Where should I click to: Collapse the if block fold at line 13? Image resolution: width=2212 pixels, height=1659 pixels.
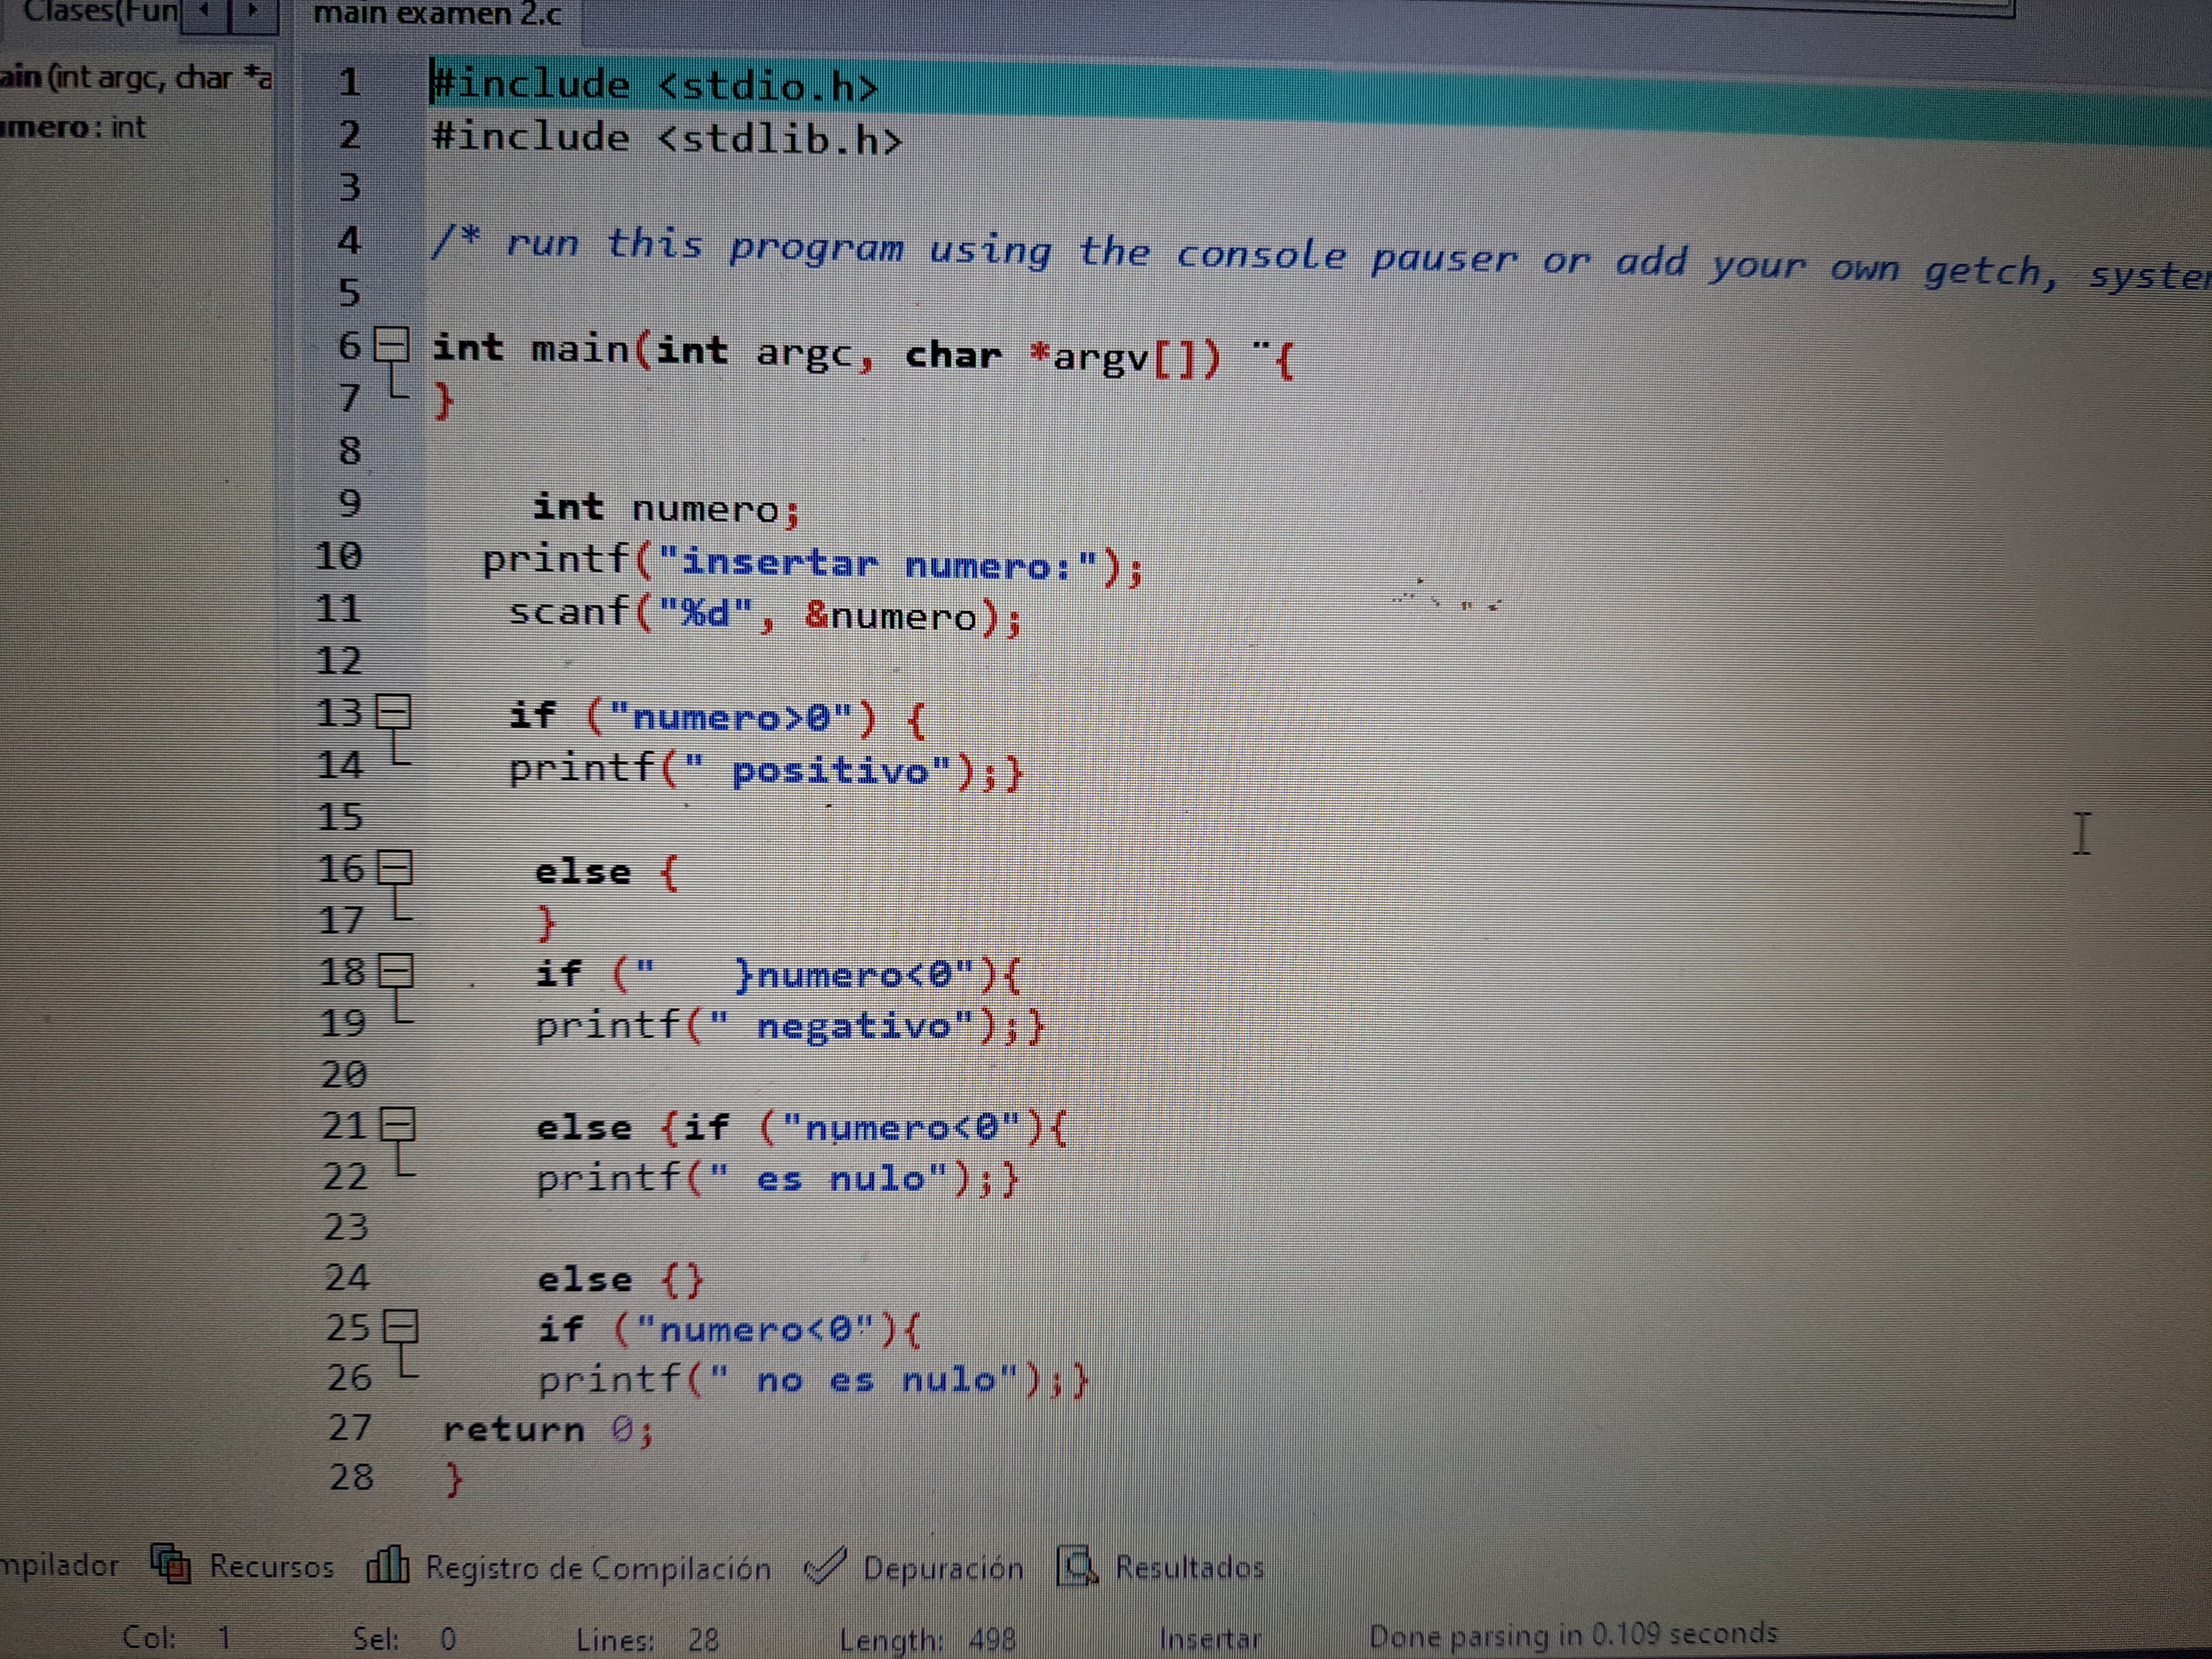(x=393, y=713)
